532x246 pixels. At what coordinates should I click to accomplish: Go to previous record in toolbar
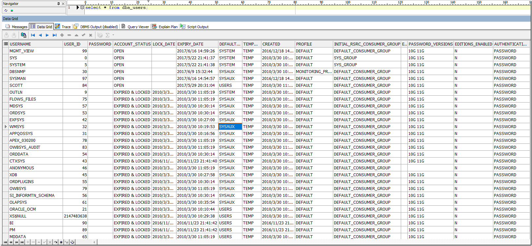(40, 35)
